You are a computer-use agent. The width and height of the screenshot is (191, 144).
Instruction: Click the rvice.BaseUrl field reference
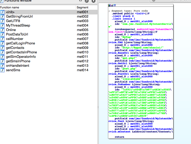[x=119, y=53]
